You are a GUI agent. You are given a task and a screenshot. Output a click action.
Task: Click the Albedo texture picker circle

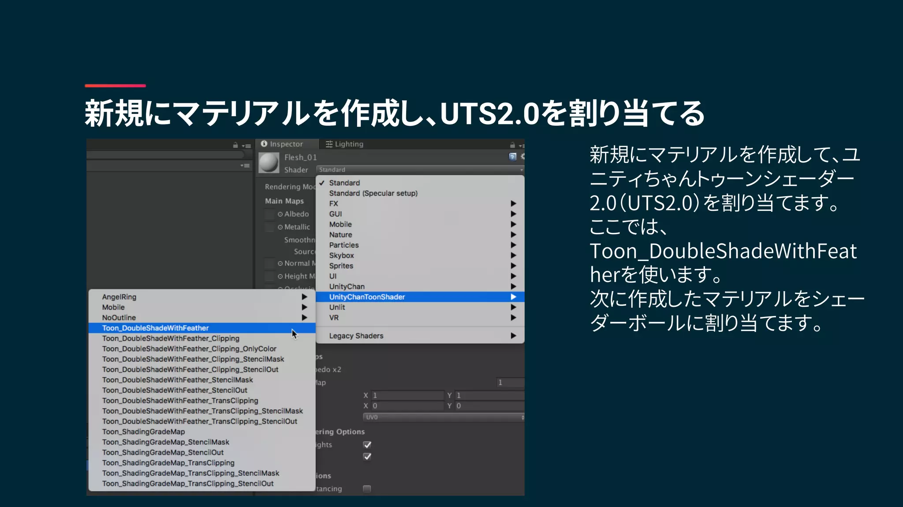280,214
